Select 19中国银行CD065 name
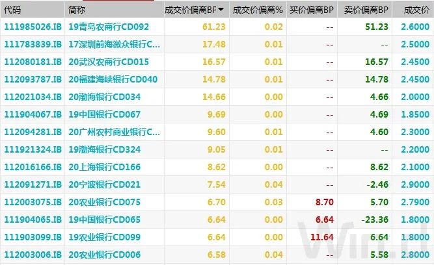This screenshot has width=434, height=265. pos(104,220)
